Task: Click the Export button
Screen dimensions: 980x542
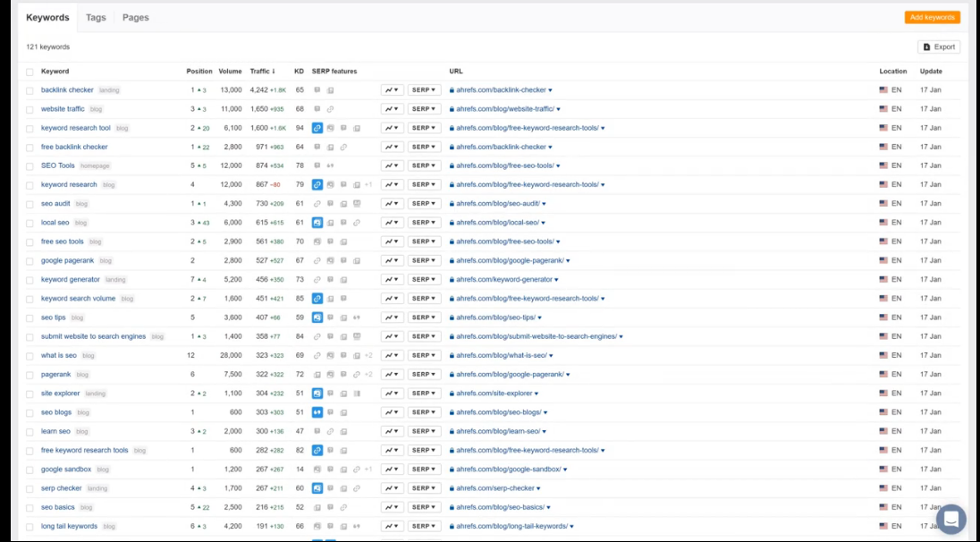Action: pos(939,47)
